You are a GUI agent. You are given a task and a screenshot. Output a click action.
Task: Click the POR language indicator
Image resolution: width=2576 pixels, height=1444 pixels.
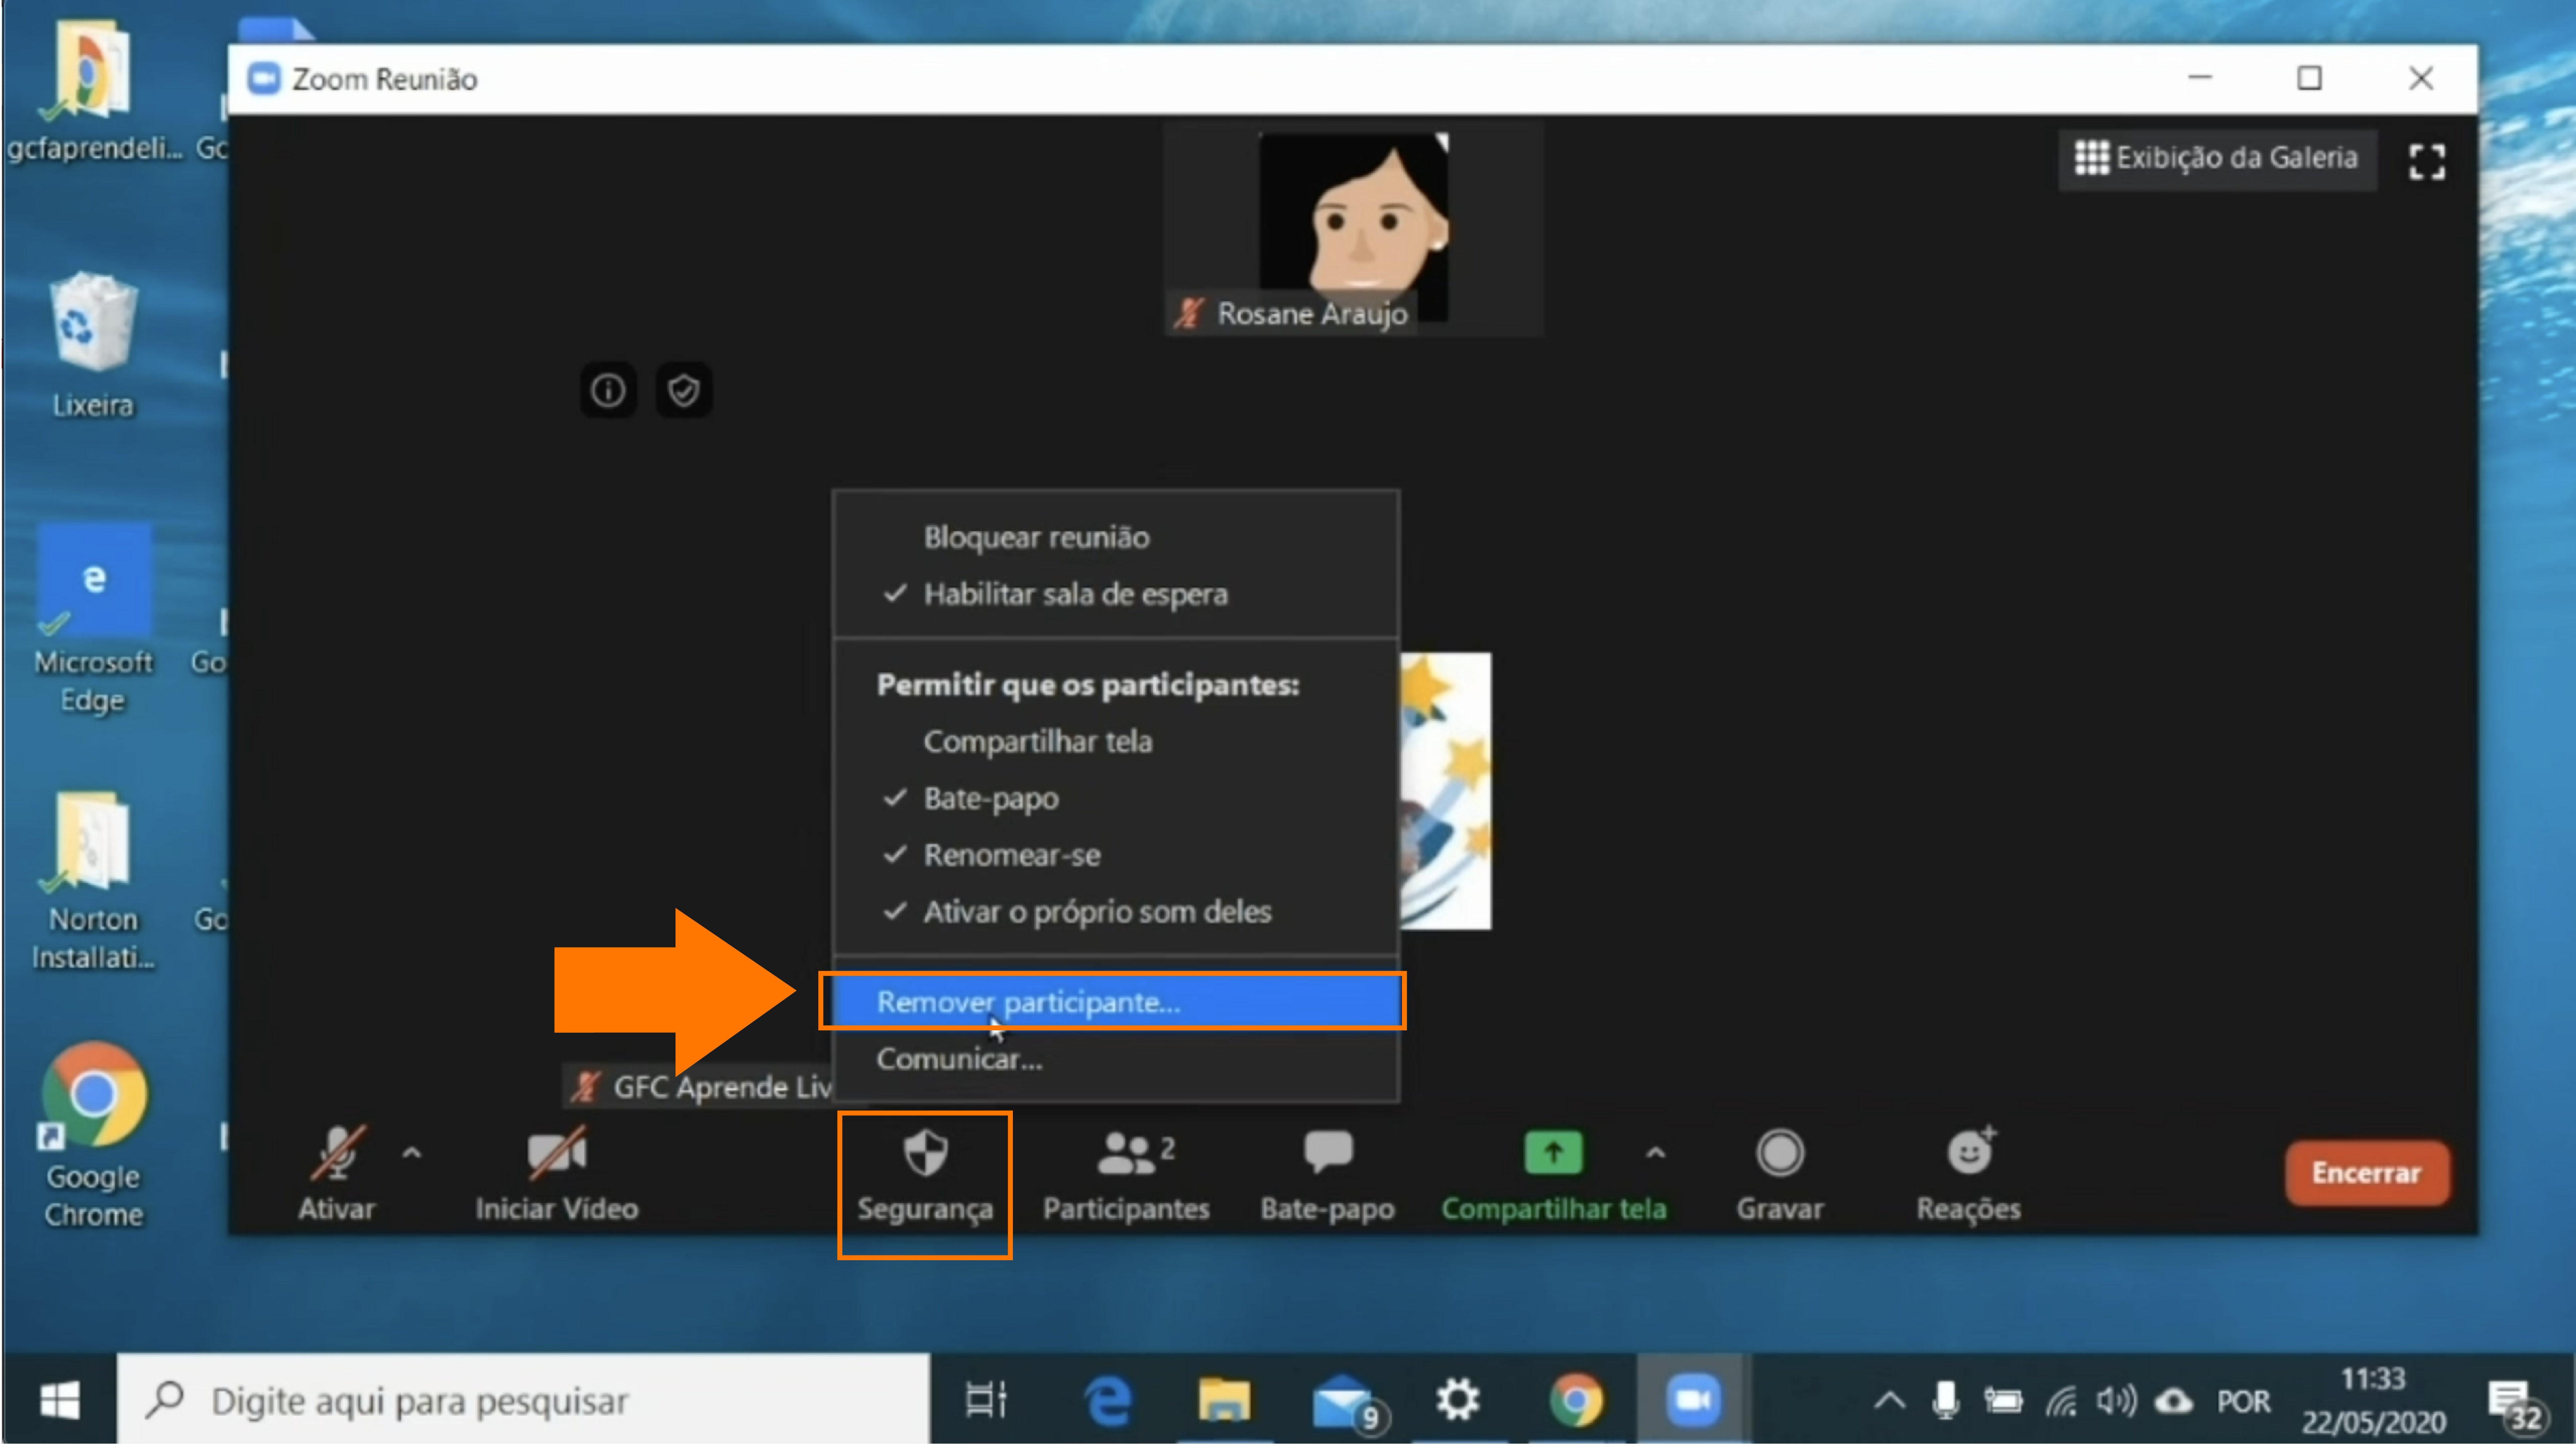pyautogui.click(x=2243, y=1401)
